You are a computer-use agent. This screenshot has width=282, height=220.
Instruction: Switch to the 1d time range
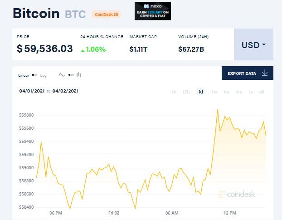tap(200, 92)
